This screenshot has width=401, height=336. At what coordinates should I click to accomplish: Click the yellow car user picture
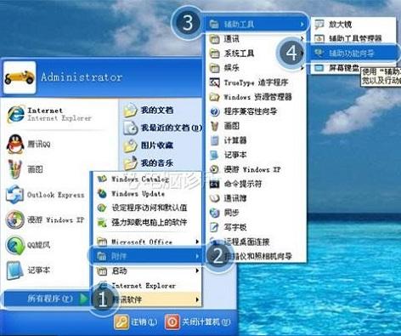point(20,77)
